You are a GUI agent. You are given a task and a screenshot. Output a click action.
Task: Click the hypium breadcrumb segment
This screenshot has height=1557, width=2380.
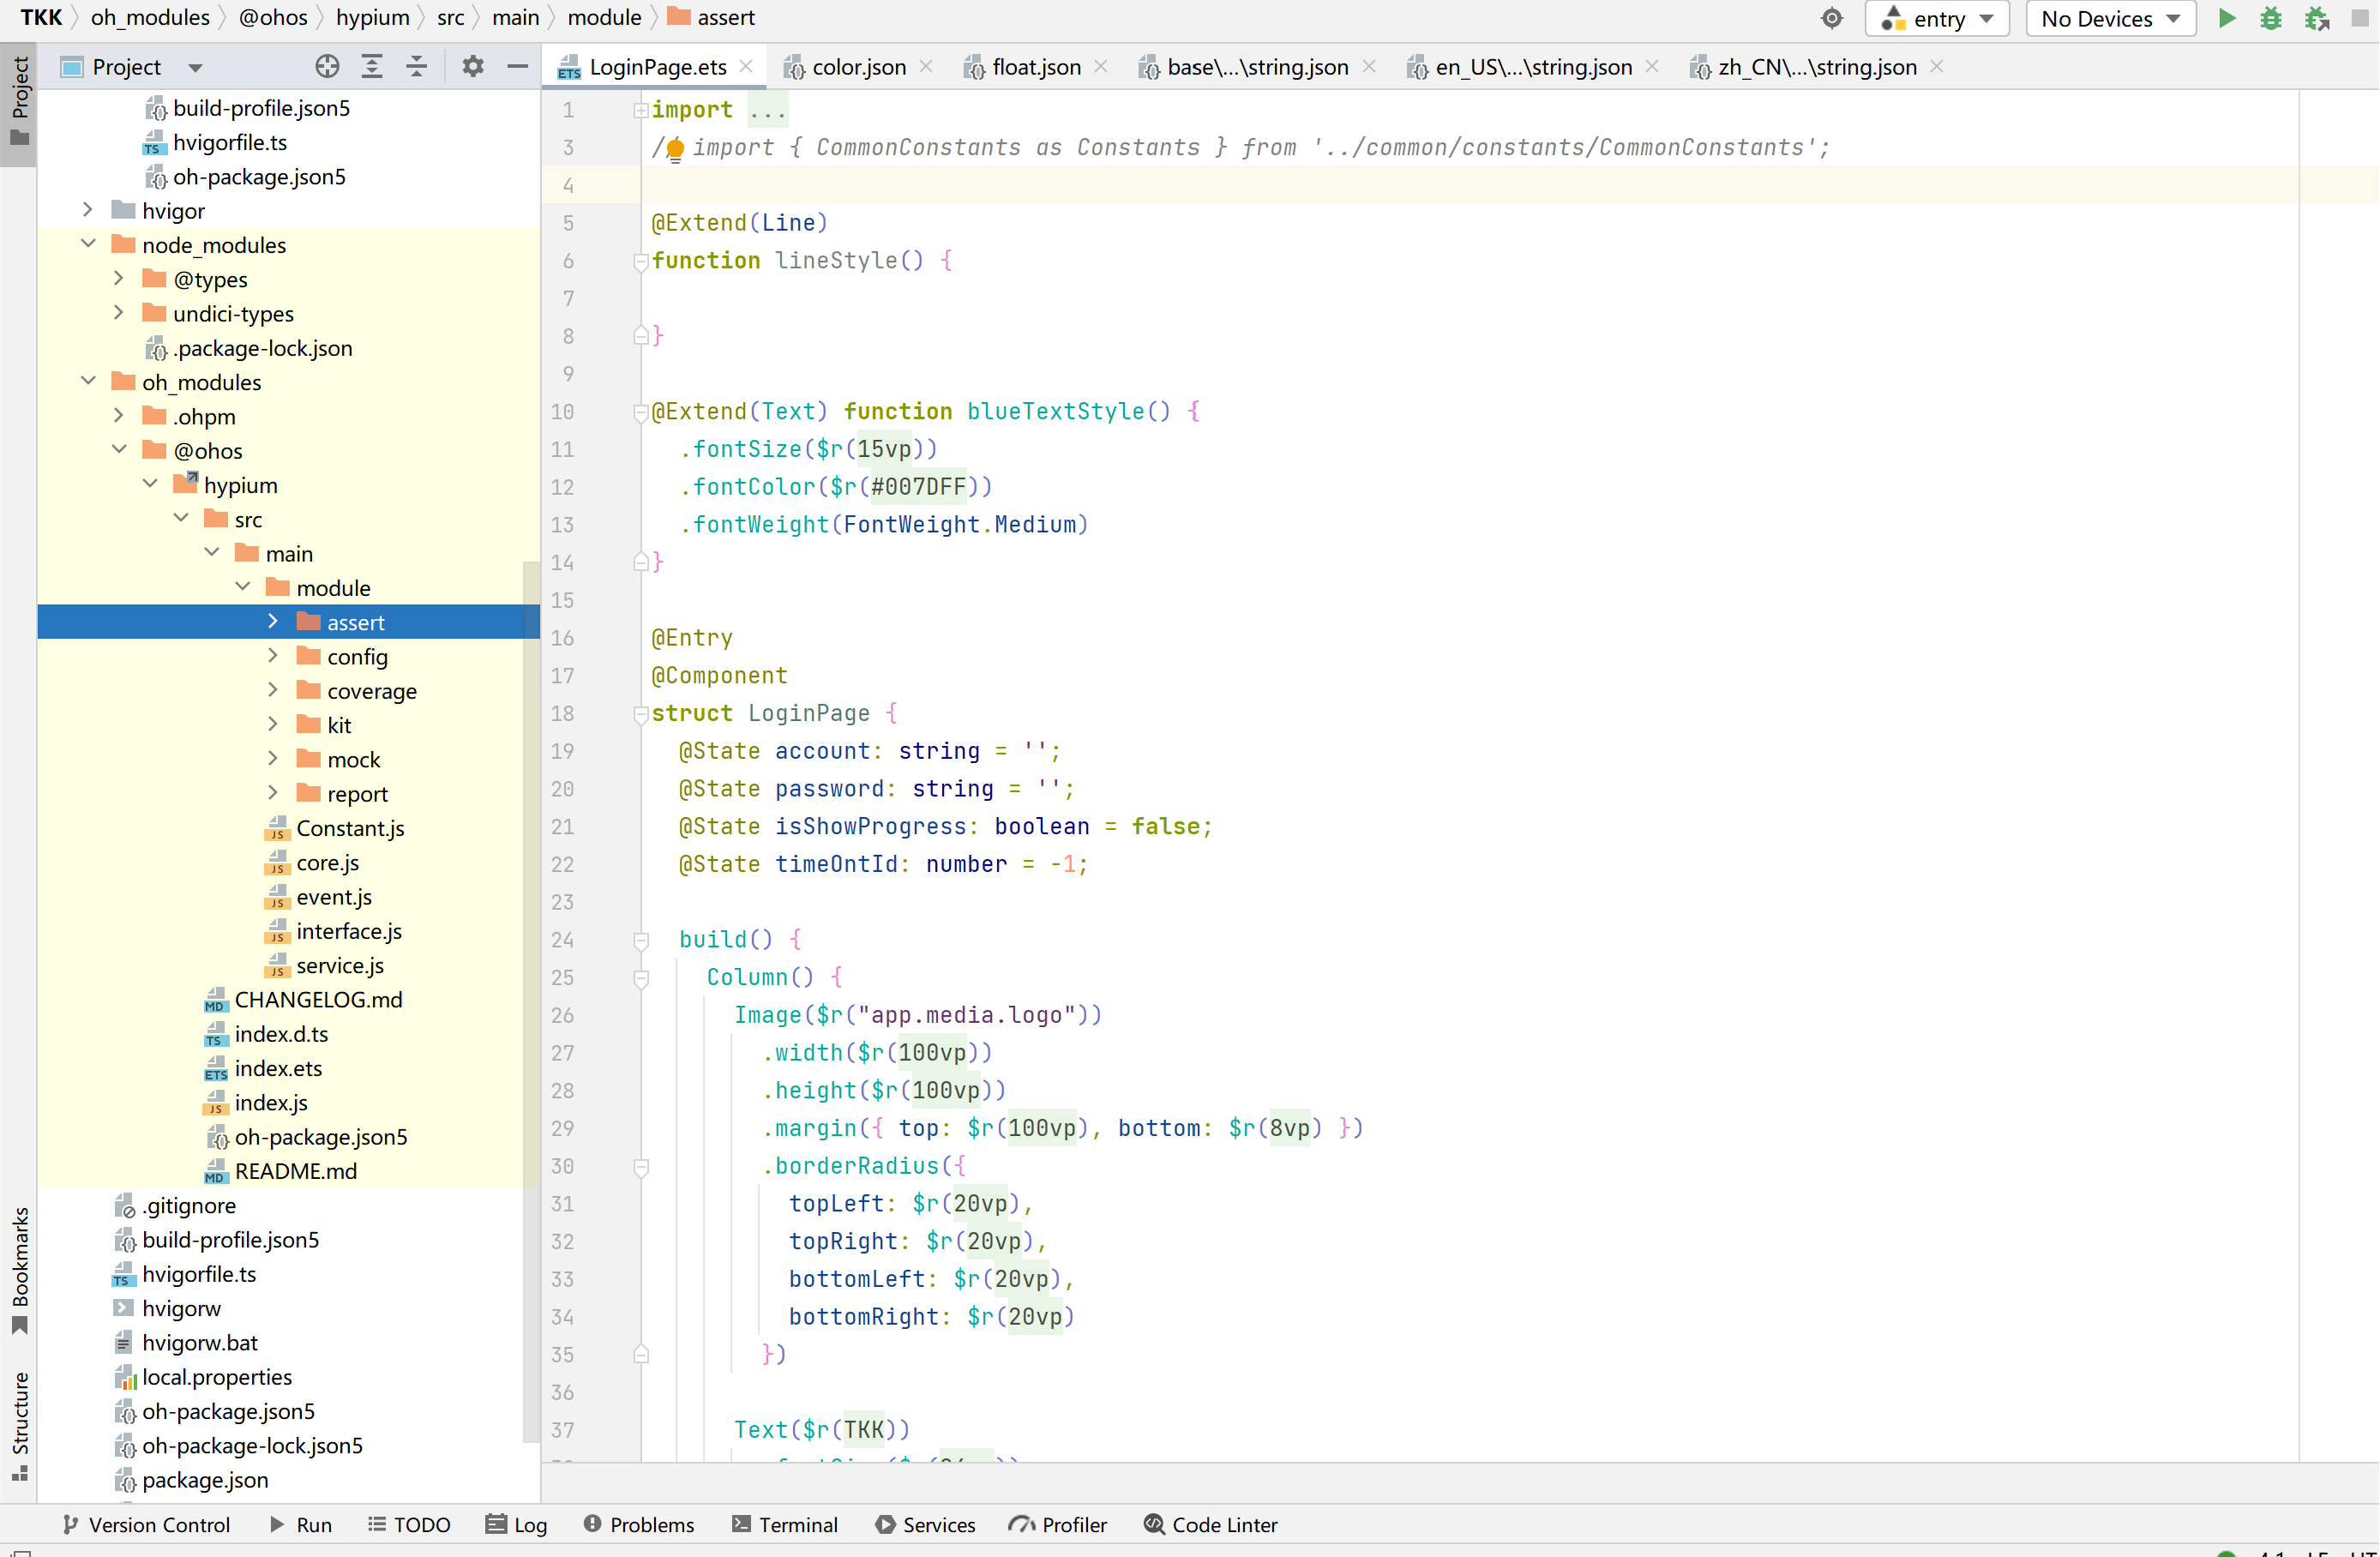pos(372,18)
